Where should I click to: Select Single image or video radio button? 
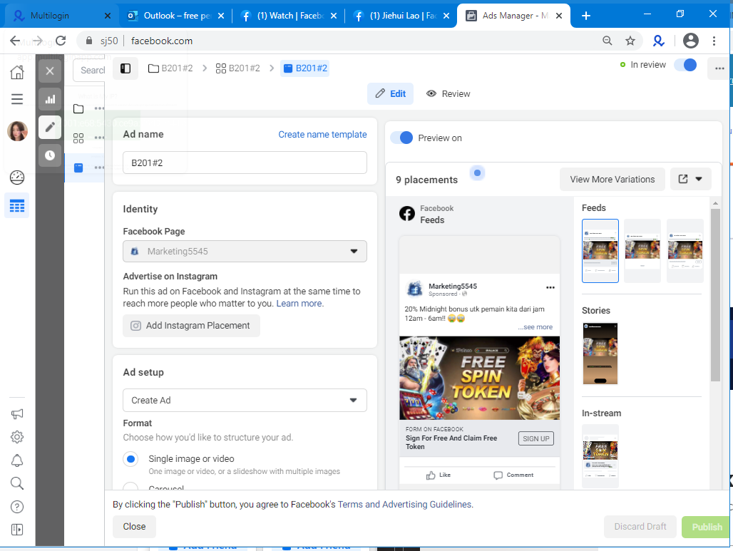pyautogui.click(x=131, y=459)
